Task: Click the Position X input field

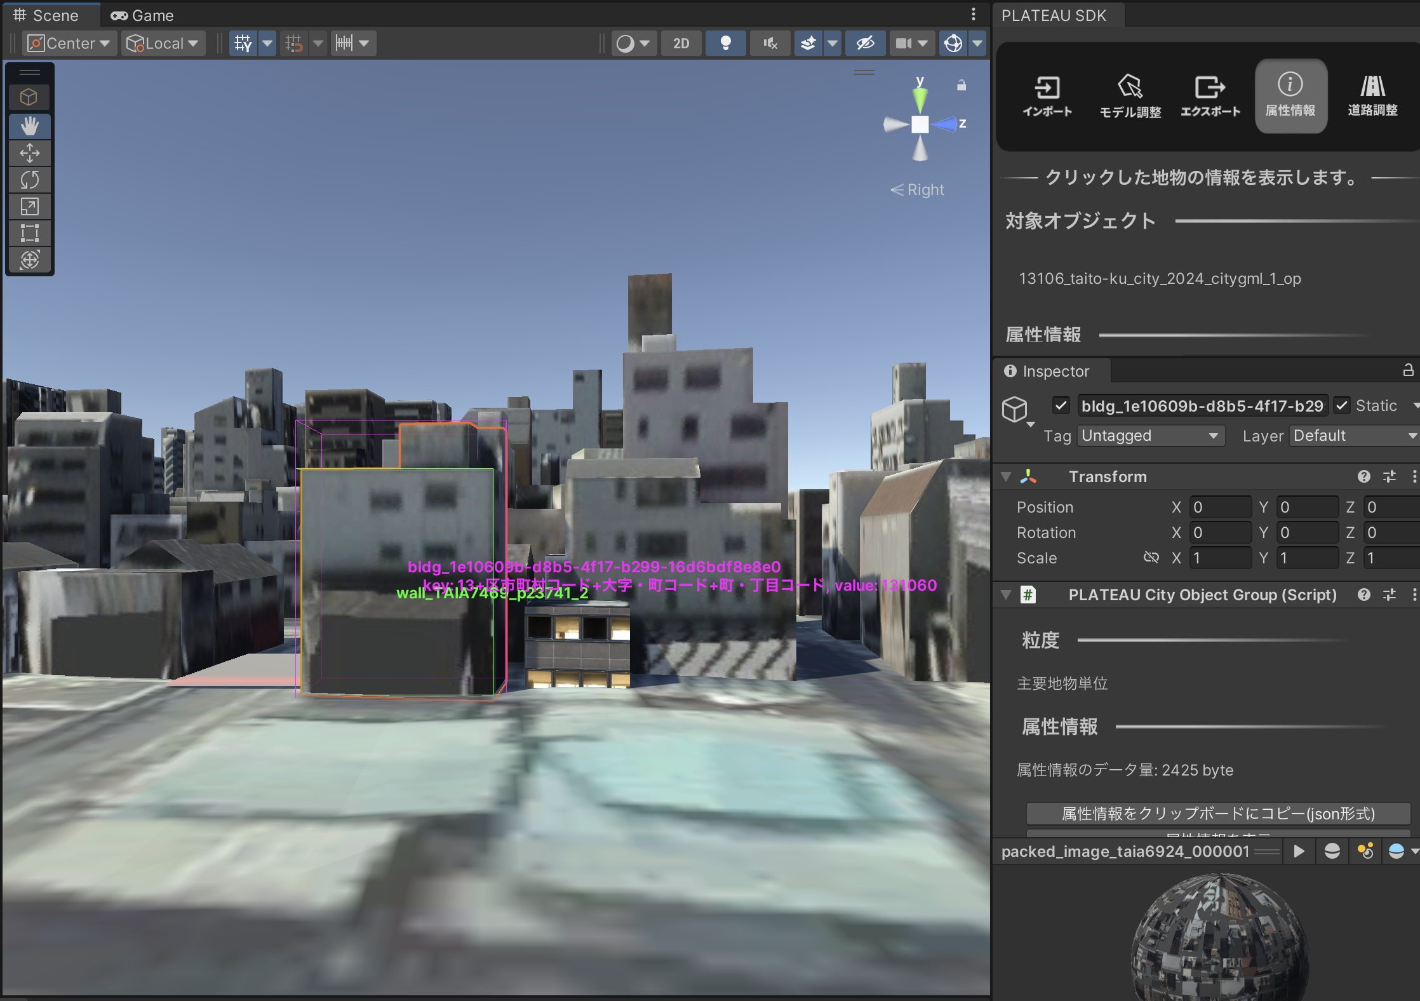Action: (x=1219, y=506)
